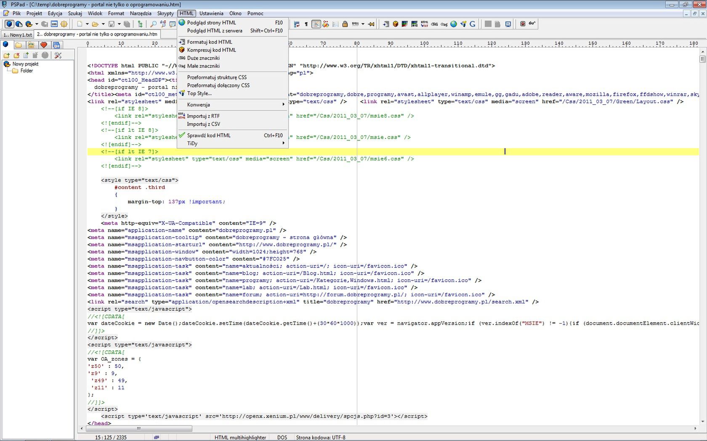Image resolution: width=707 pixels, height=441 pixels.
Task: Open the favorites heart tab in side panel
Action: [44, 45]
